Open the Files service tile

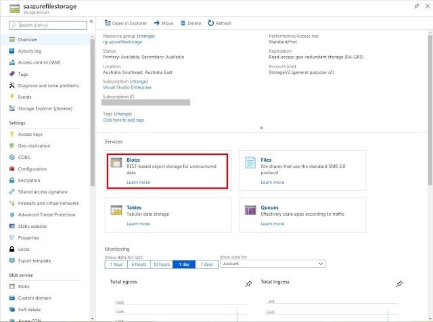302,170
